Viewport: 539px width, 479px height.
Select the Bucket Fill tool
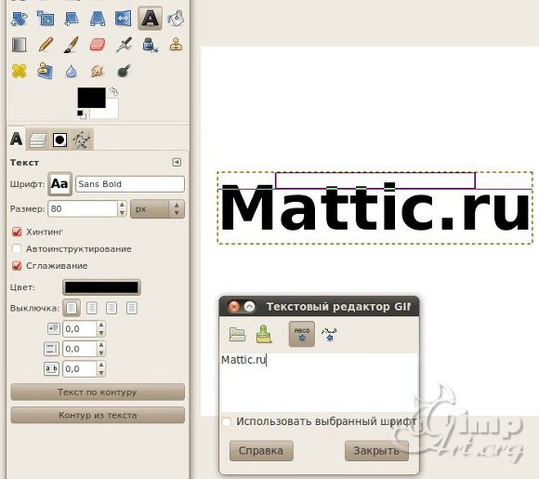pyautogui.click(x=176, y=19)
